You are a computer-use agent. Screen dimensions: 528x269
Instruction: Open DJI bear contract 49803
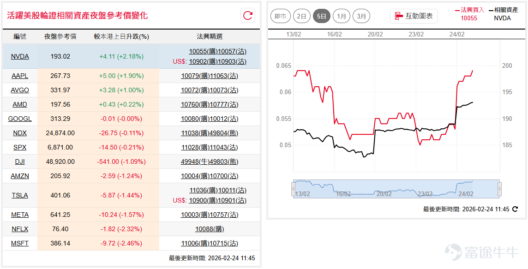[x=224, y=161]
